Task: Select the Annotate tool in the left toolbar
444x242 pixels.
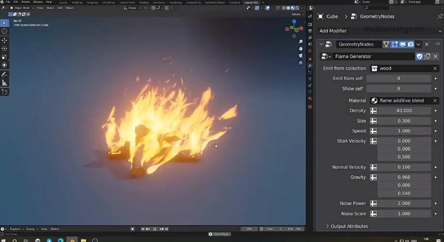Action: 4,74
